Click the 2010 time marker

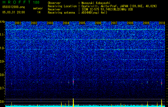click(162, 23)
